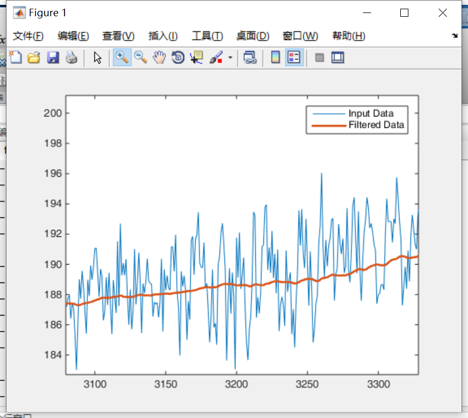This screenshot has width=468, height=418.
Task: Click the Filtered Data legend entry
Action: (x=376, y=125)
